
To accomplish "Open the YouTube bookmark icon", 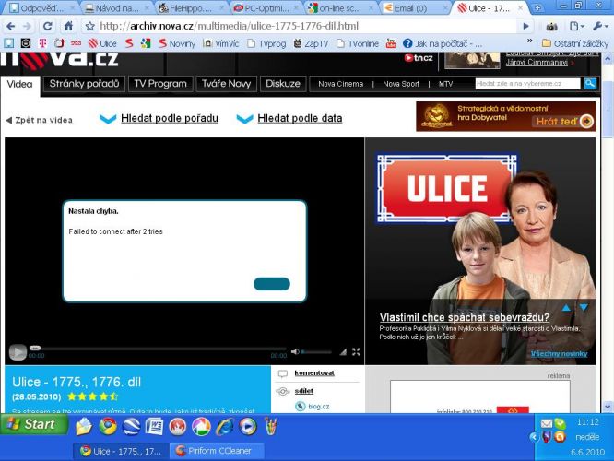I will pos(391,43).
